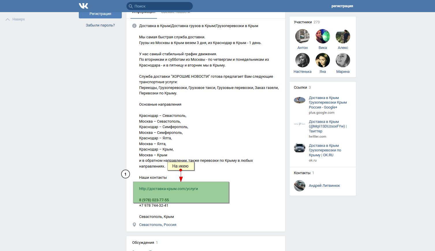Click the magnifier icon in the search box
This screenshot has width=435, height=251.
(131, 6)
